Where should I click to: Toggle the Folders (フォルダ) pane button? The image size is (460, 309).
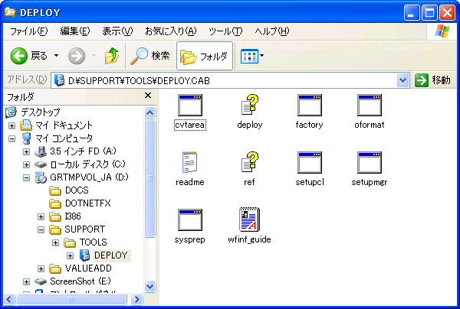pos(205,56)
